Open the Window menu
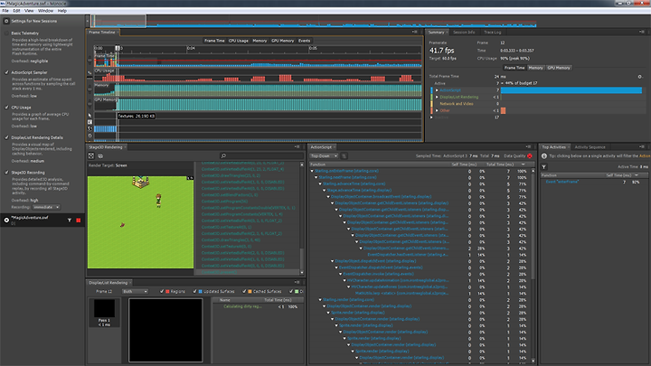This screenshot has width=651, height=366. click(46, 11)
